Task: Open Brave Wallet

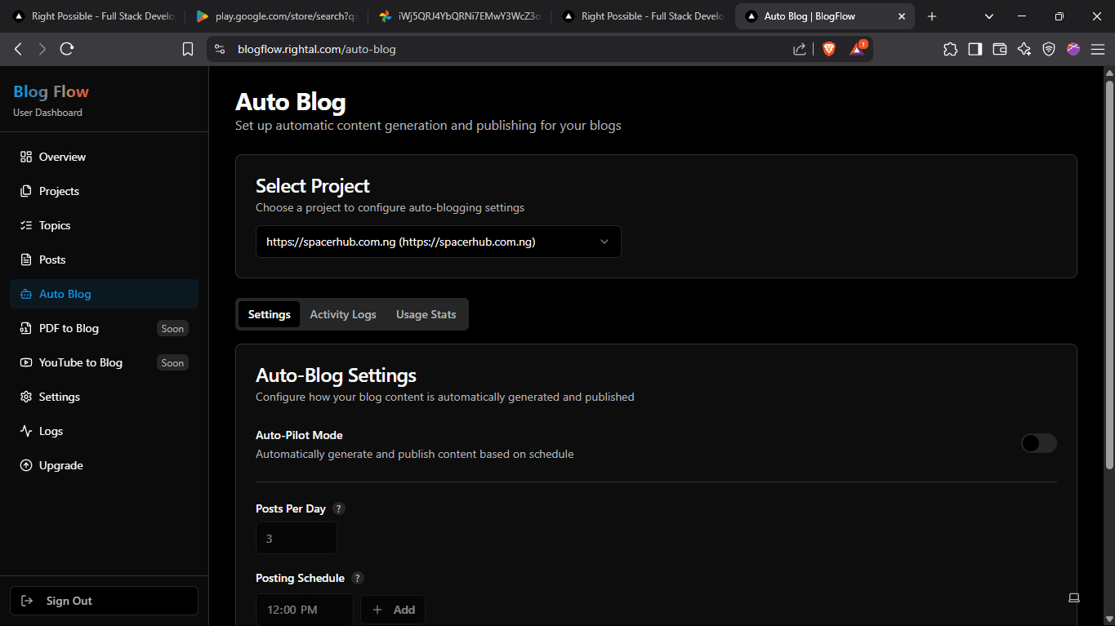Action: click(x=999, y=49)
